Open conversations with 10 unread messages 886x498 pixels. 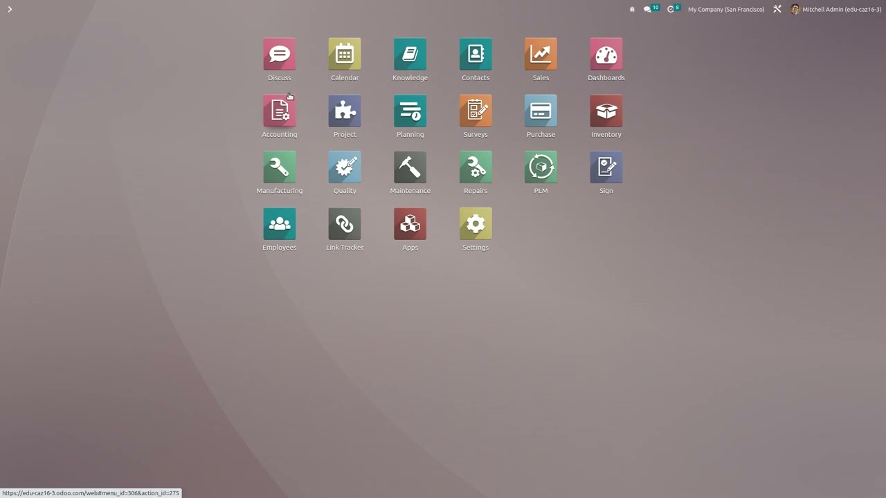(651, 9)
